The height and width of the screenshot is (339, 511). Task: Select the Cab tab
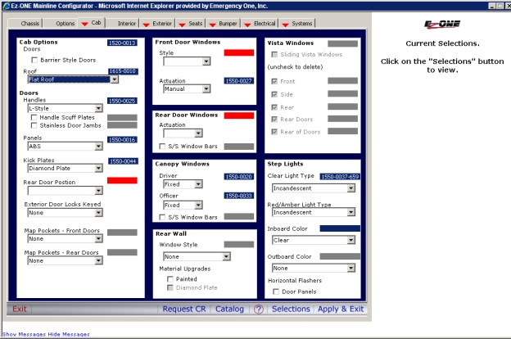pos(92,23)
